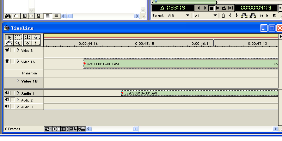Toggle Loop playback in Monitor
282x141 pixels.
tap(224, 8)
